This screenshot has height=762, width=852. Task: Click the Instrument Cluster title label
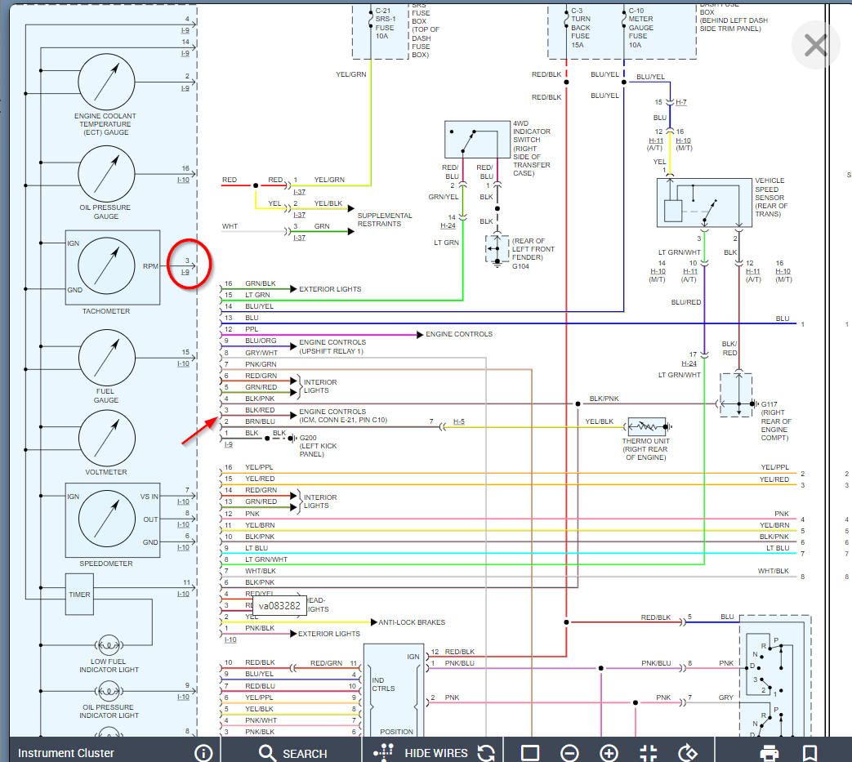pos(66,752)
